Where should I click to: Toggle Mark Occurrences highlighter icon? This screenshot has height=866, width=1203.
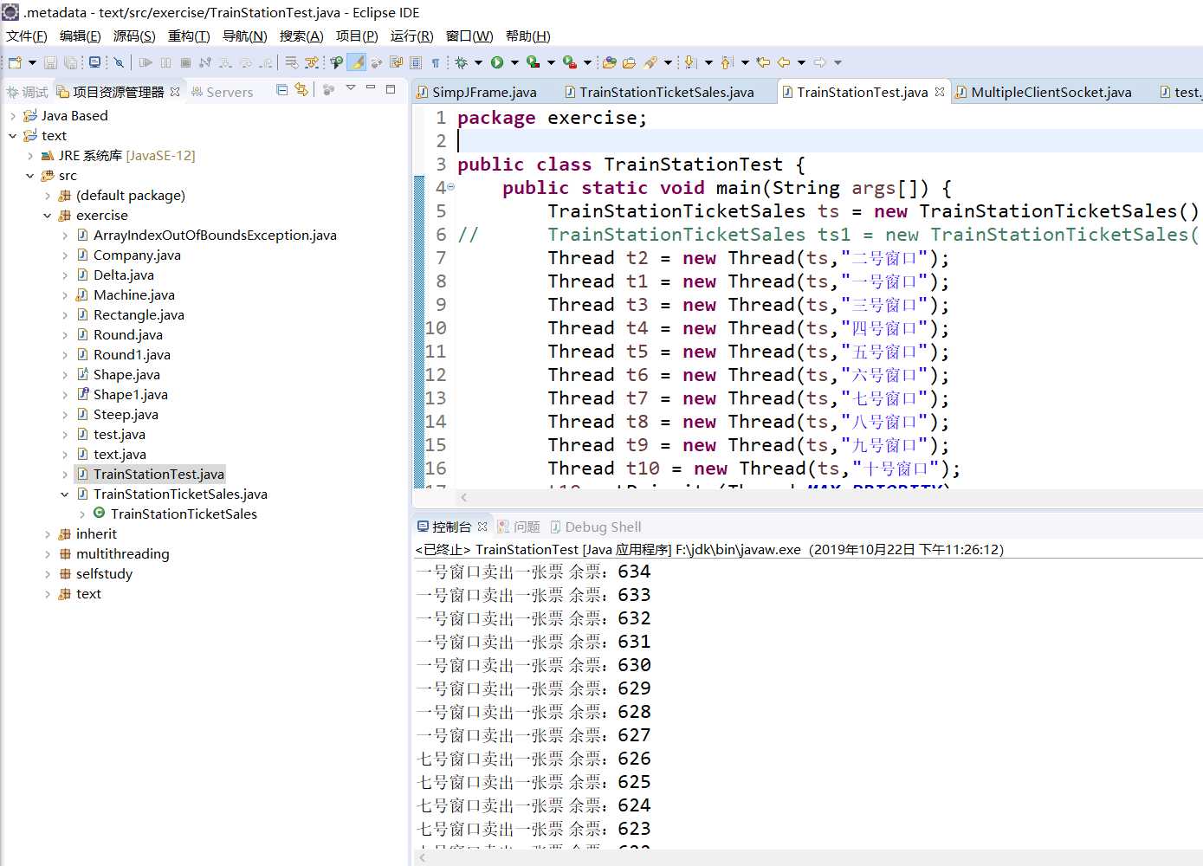click(356, 62)
